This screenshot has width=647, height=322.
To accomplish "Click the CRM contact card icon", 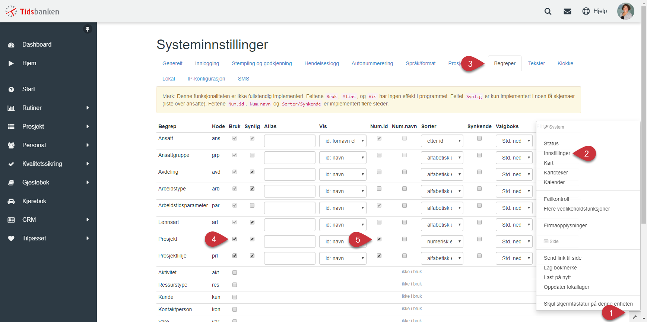I will pos(11,220).
